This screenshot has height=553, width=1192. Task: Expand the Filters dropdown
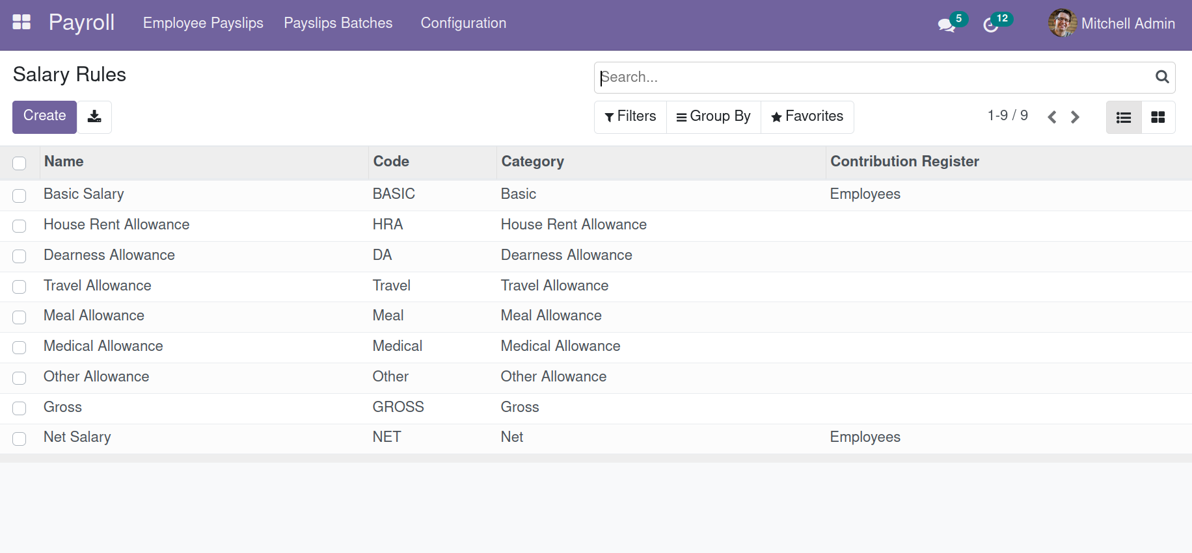[x=630, y=116]
